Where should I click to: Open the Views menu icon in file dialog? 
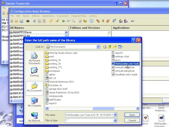(x=120, y=47)
